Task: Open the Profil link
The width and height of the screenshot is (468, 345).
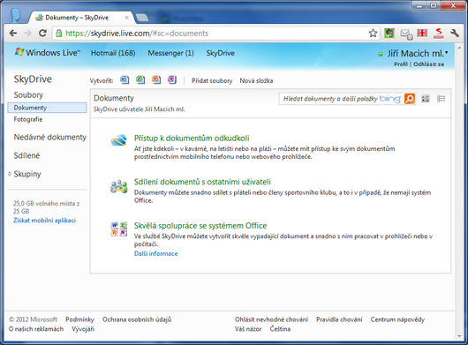Action: tap(401, 64)
